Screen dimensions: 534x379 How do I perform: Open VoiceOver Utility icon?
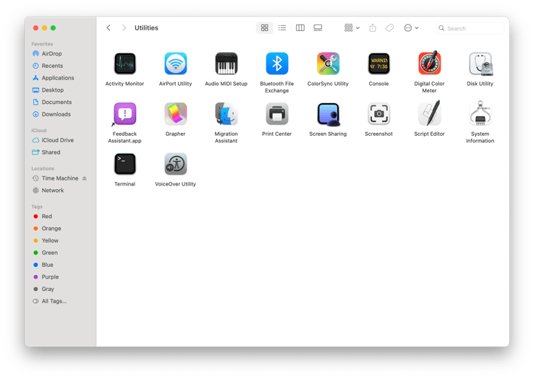[175, 164]
